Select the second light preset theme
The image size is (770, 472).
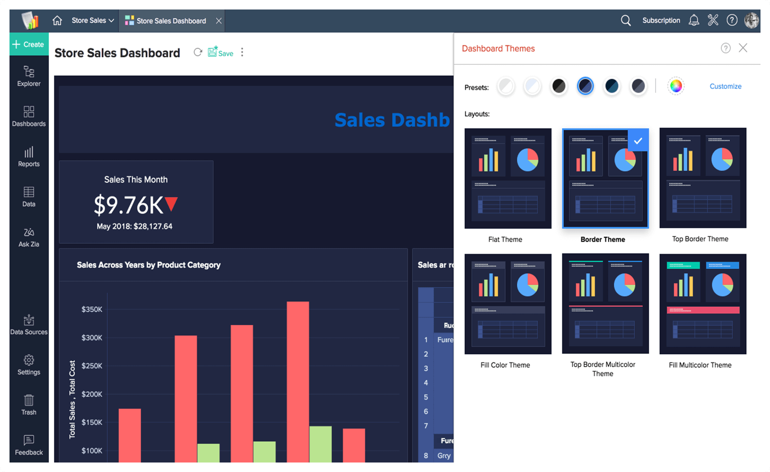coord(532,86)
